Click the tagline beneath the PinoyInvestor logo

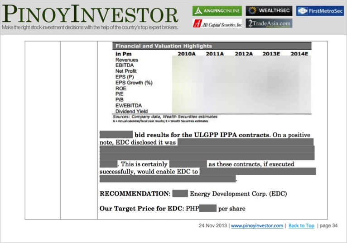[x=90, y=28]
